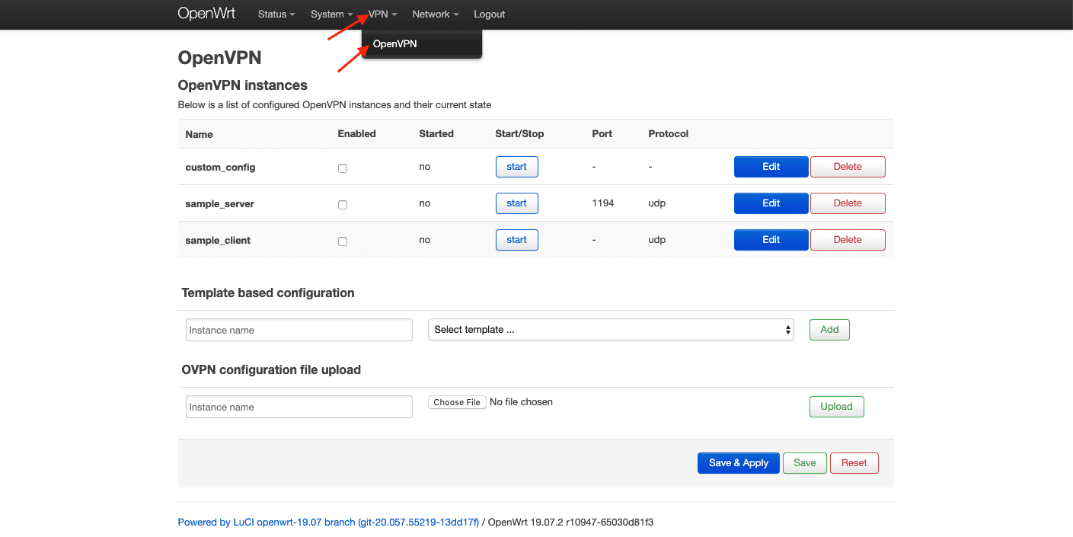Focus the template Instance name field
Viewport: 1073px width, 537px height.
coord(299,330)
